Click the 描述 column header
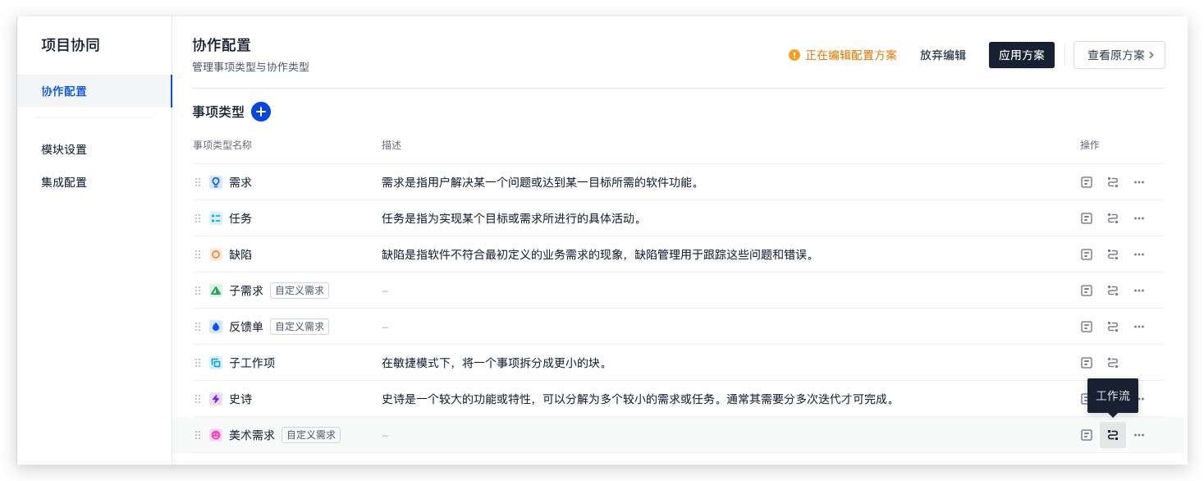The width and height of the screenshot is (1204, 481). point(391,145)
